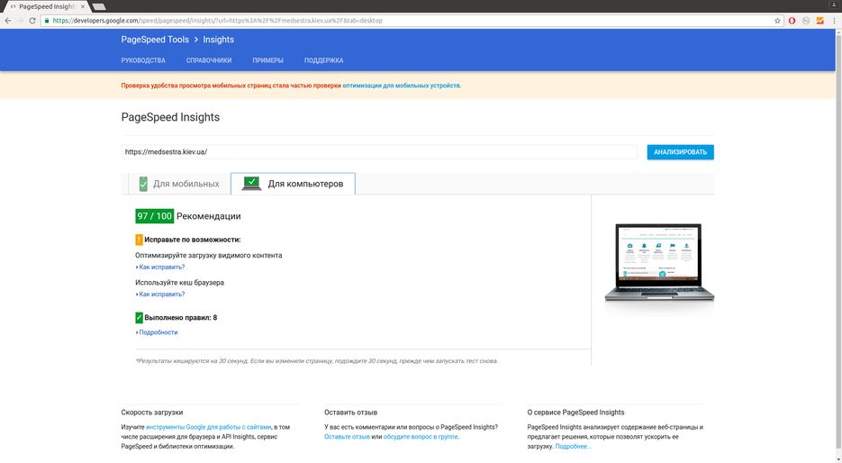The height and width of the screenshot is (463, 842).
Task: Expand the Подробности section
Action: click(157, 332)
